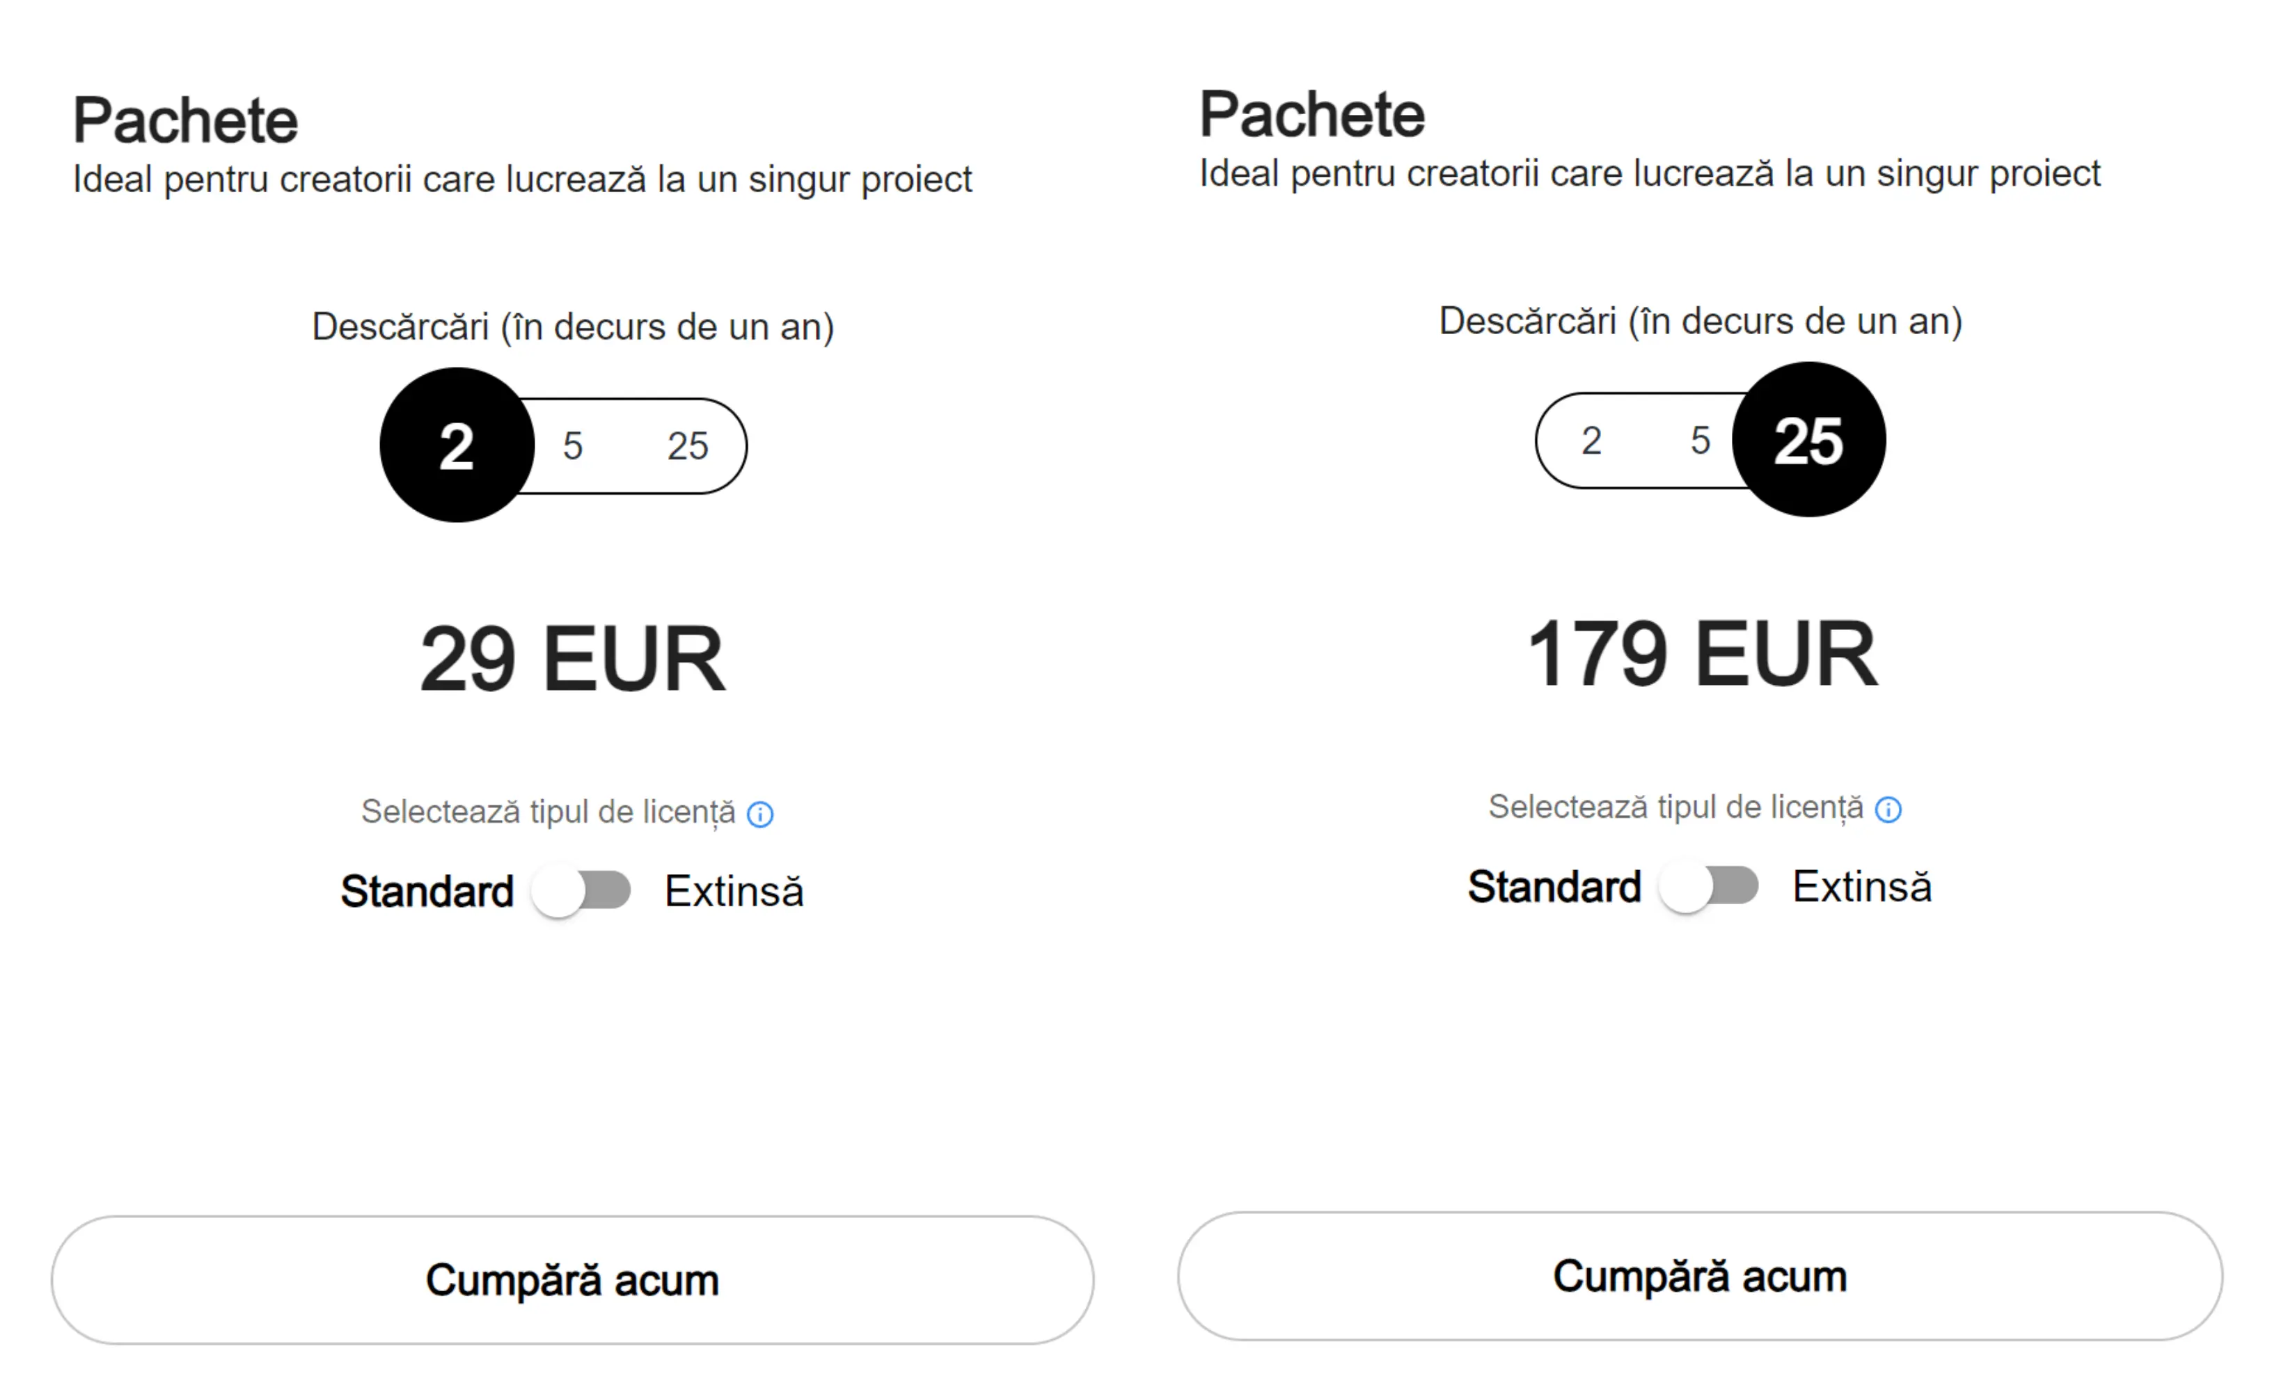Select 5 downloads in left package selector

[573, 446]
